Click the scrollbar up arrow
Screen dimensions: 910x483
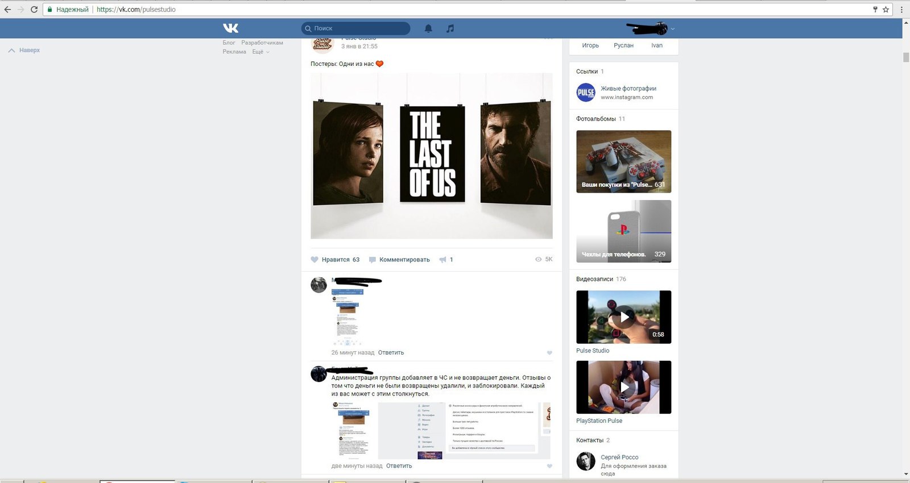pyautogui.click(x=906, y=22)
